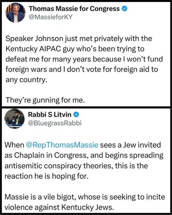Click "reaction he is hoping for." line
The image size is (172, 215).
[47, 176]
